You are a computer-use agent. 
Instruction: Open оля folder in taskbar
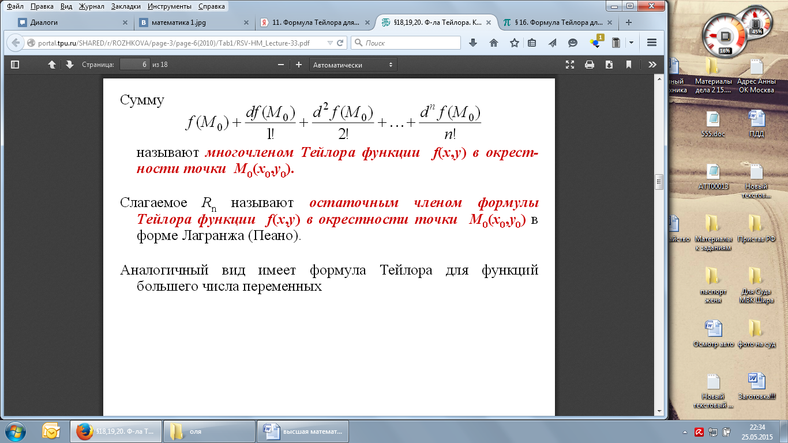pos(209,431)
